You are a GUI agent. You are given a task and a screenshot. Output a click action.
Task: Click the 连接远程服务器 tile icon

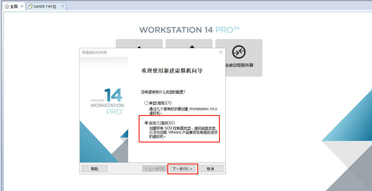[x=239, y=52]
